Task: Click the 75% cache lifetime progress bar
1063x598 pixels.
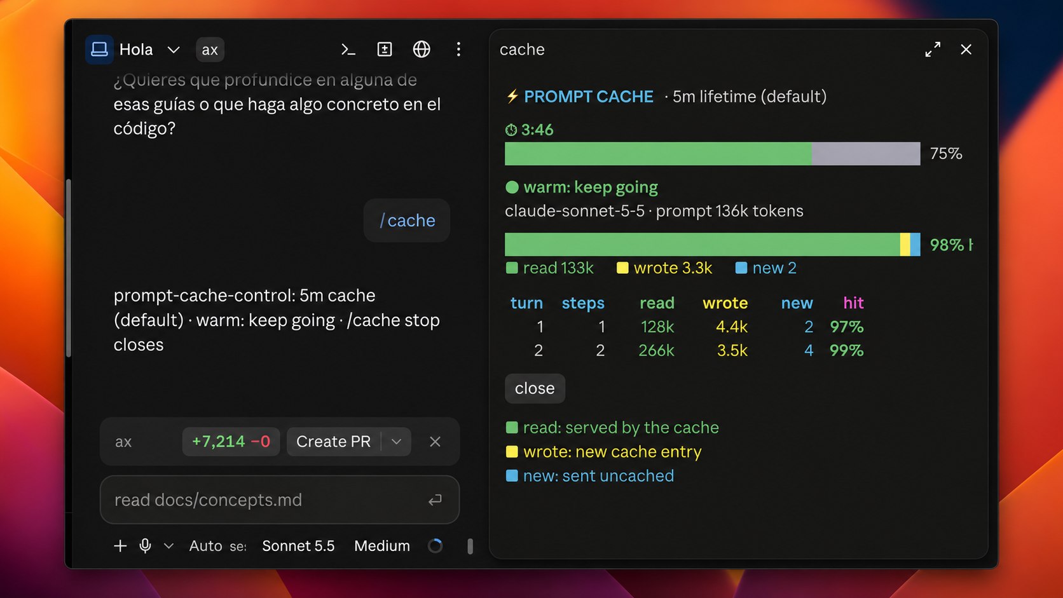Action: click(712, 154)
